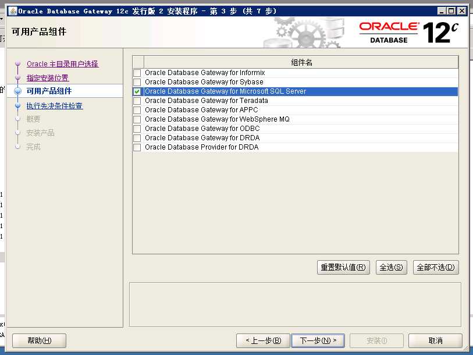Select row text Gateway for APPC
This screenshot has height=355, width=473.
201,110
